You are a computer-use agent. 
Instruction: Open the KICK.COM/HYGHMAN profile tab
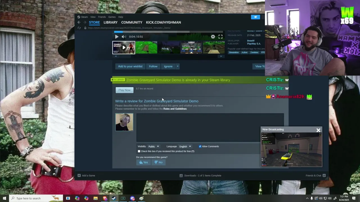tap(163, 22)
